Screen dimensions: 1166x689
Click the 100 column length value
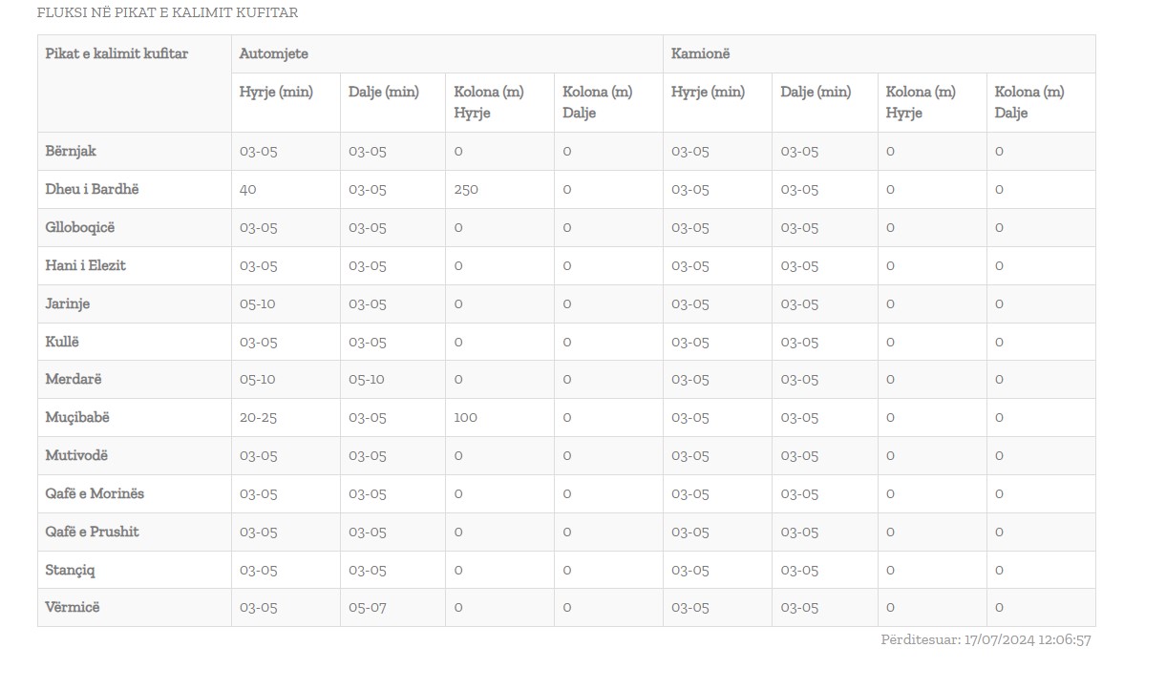pos(465,417)
